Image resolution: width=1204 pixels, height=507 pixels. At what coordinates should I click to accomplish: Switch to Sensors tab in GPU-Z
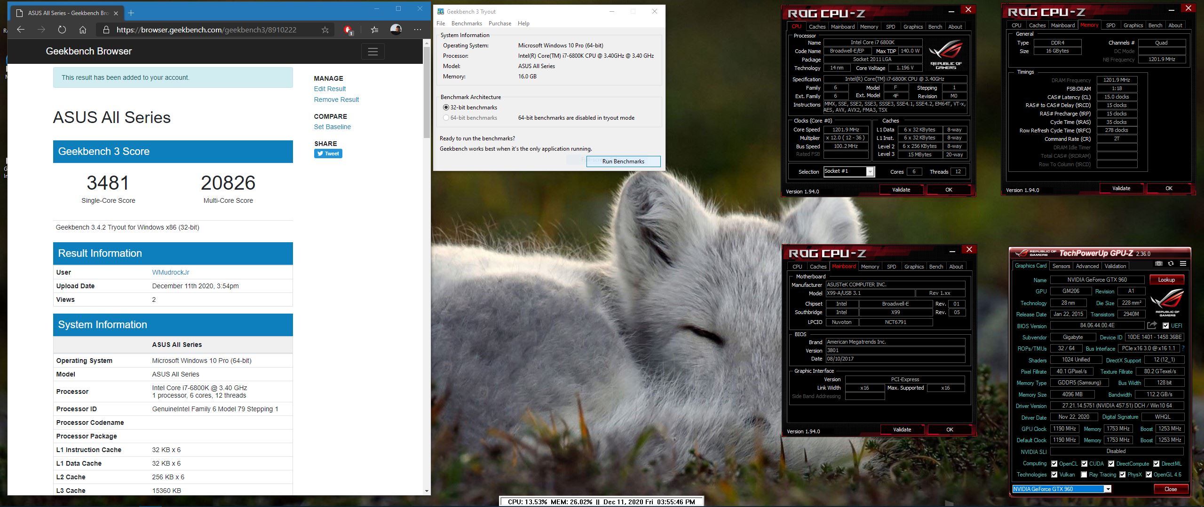1061,266
